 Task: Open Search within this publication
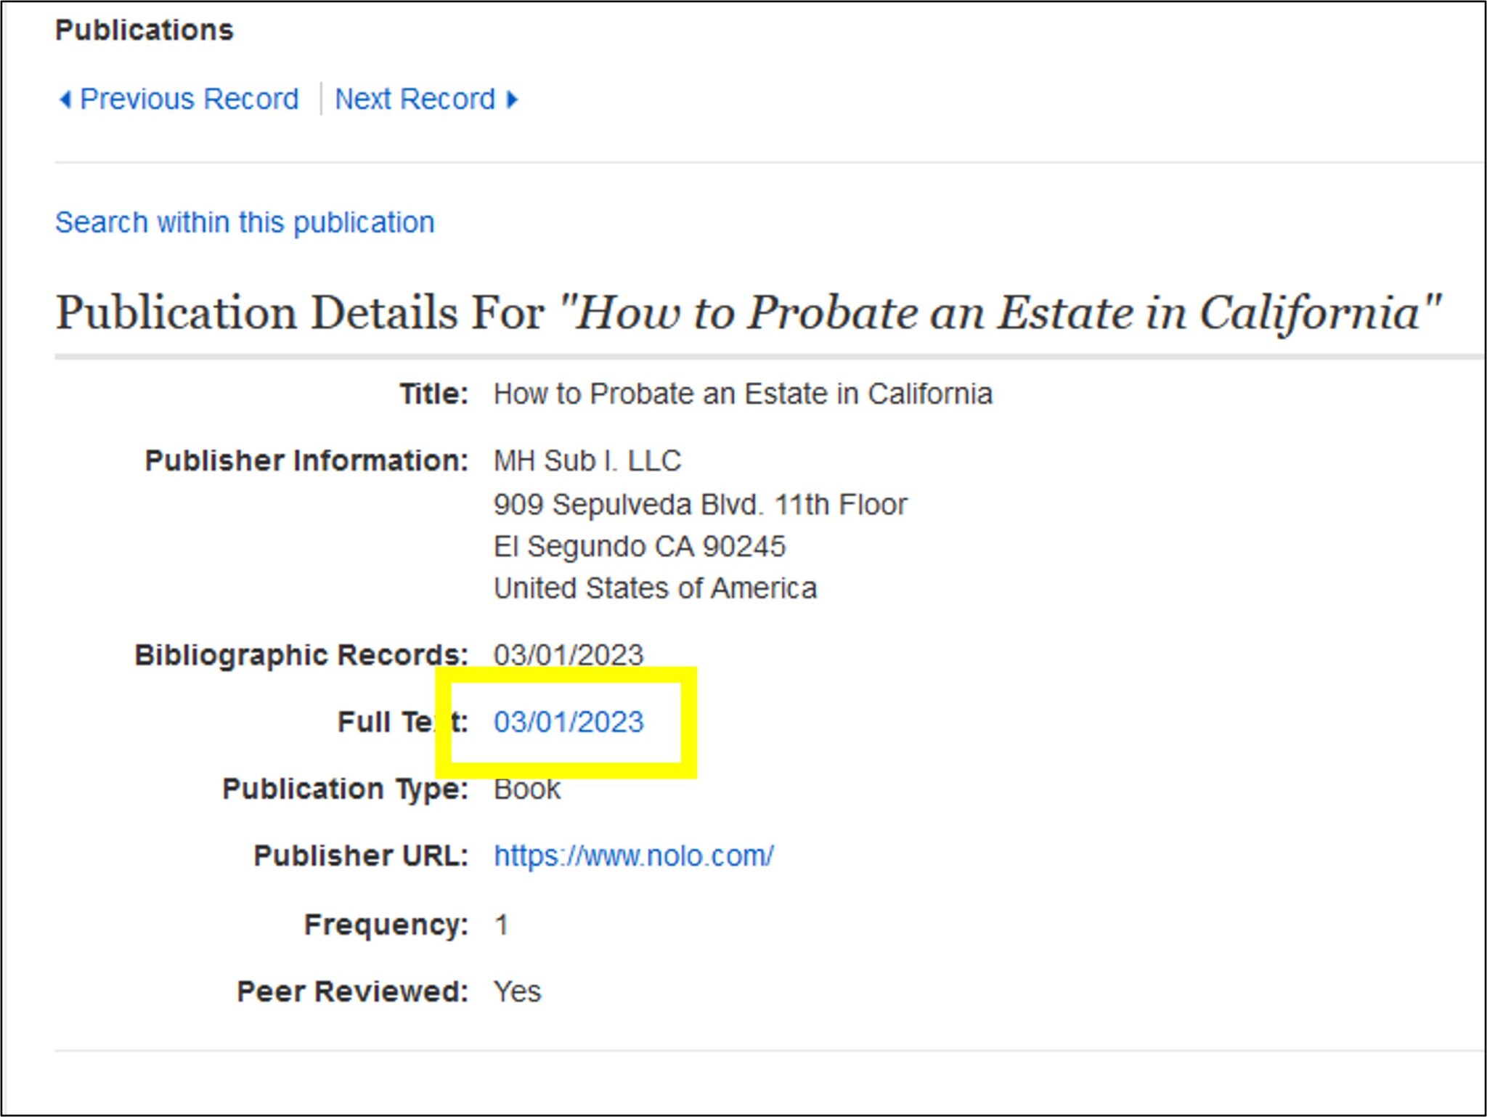click(x=244, y=222)
